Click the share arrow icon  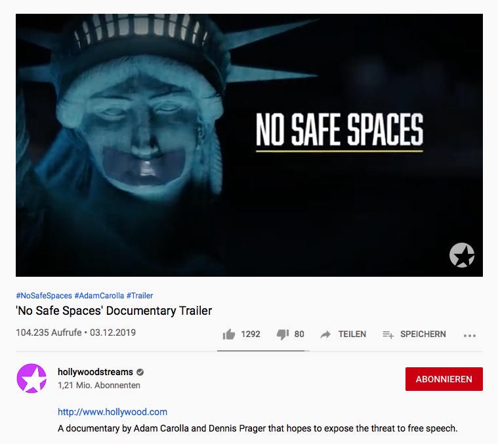click(x=325, y=334)
